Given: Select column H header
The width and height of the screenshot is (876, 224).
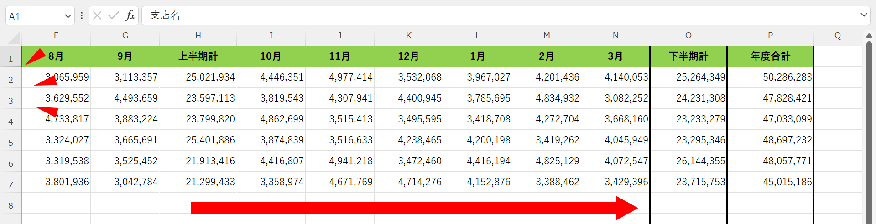Looking at the screenshot, I should coord(198,36).
